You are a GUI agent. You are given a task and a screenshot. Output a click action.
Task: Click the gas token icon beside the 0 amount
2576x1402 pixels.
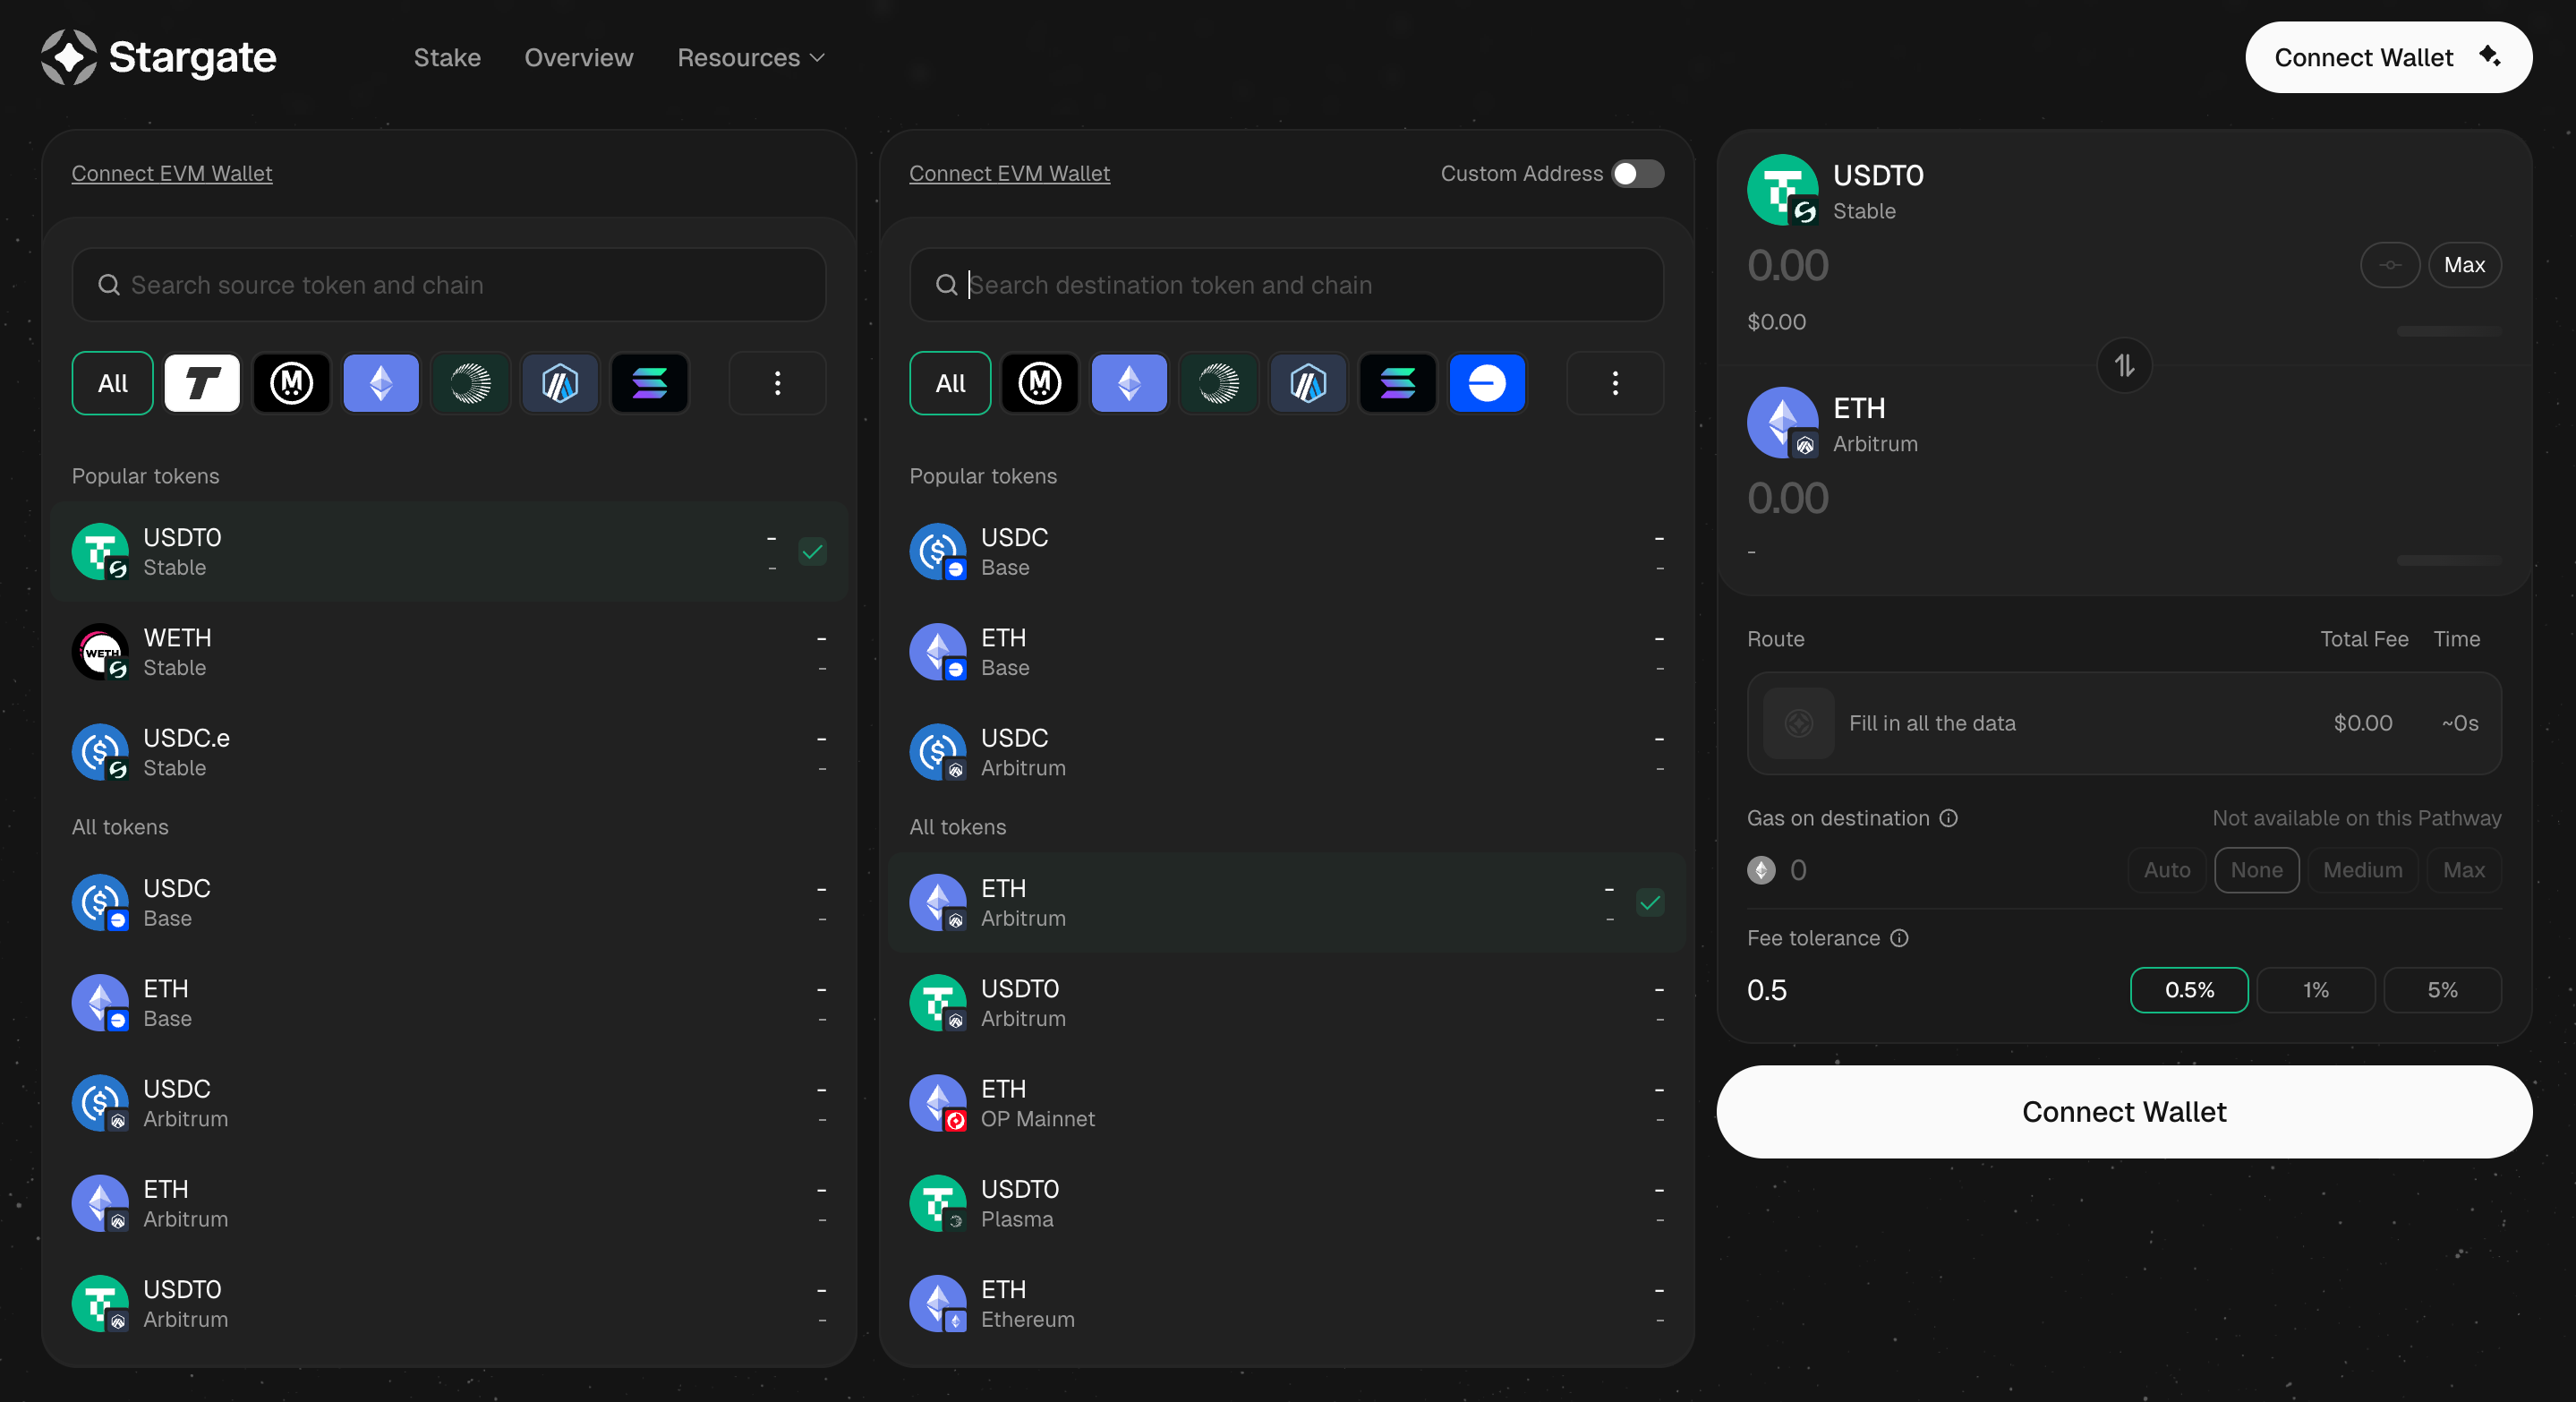(x=1761, y=870)
